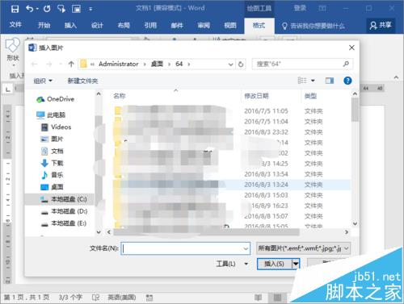Open the arrow beside 插入(S)
The image size is (404, 304).
[x=296, y=264]
